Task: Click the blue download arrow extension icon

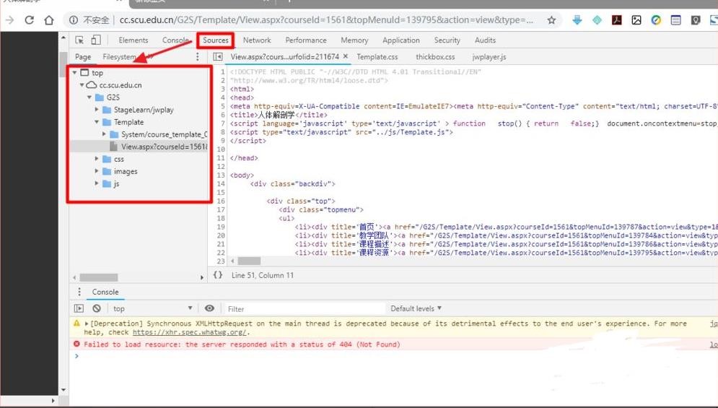Action: coord(577,19)
